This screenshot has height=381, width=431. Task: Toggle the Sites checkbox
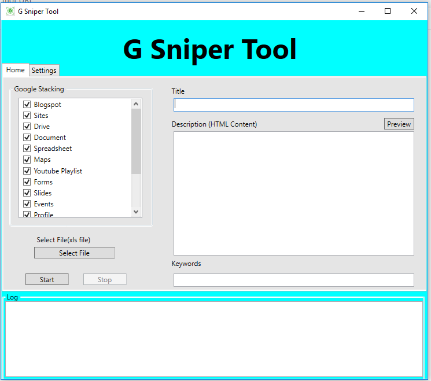tap(27, 116)
